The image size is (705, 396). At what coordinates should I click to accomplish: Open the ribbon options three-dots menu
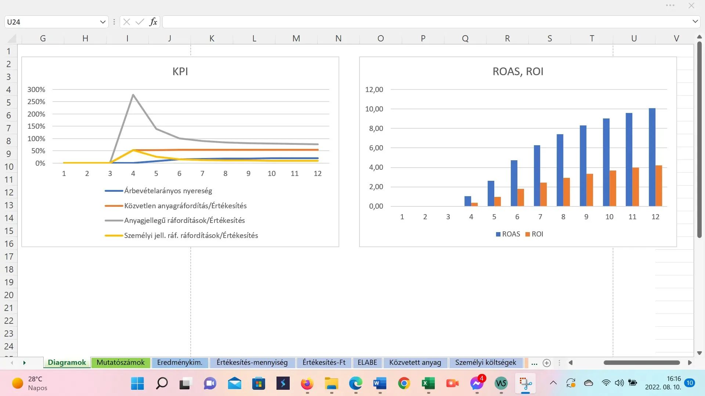point(670,5)
